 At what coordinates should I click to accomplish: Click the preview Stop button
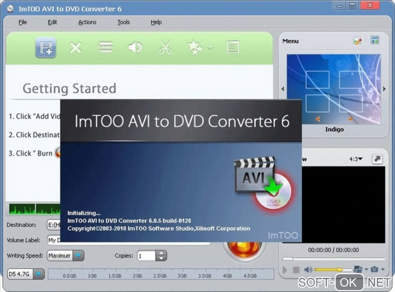point(296,270)
